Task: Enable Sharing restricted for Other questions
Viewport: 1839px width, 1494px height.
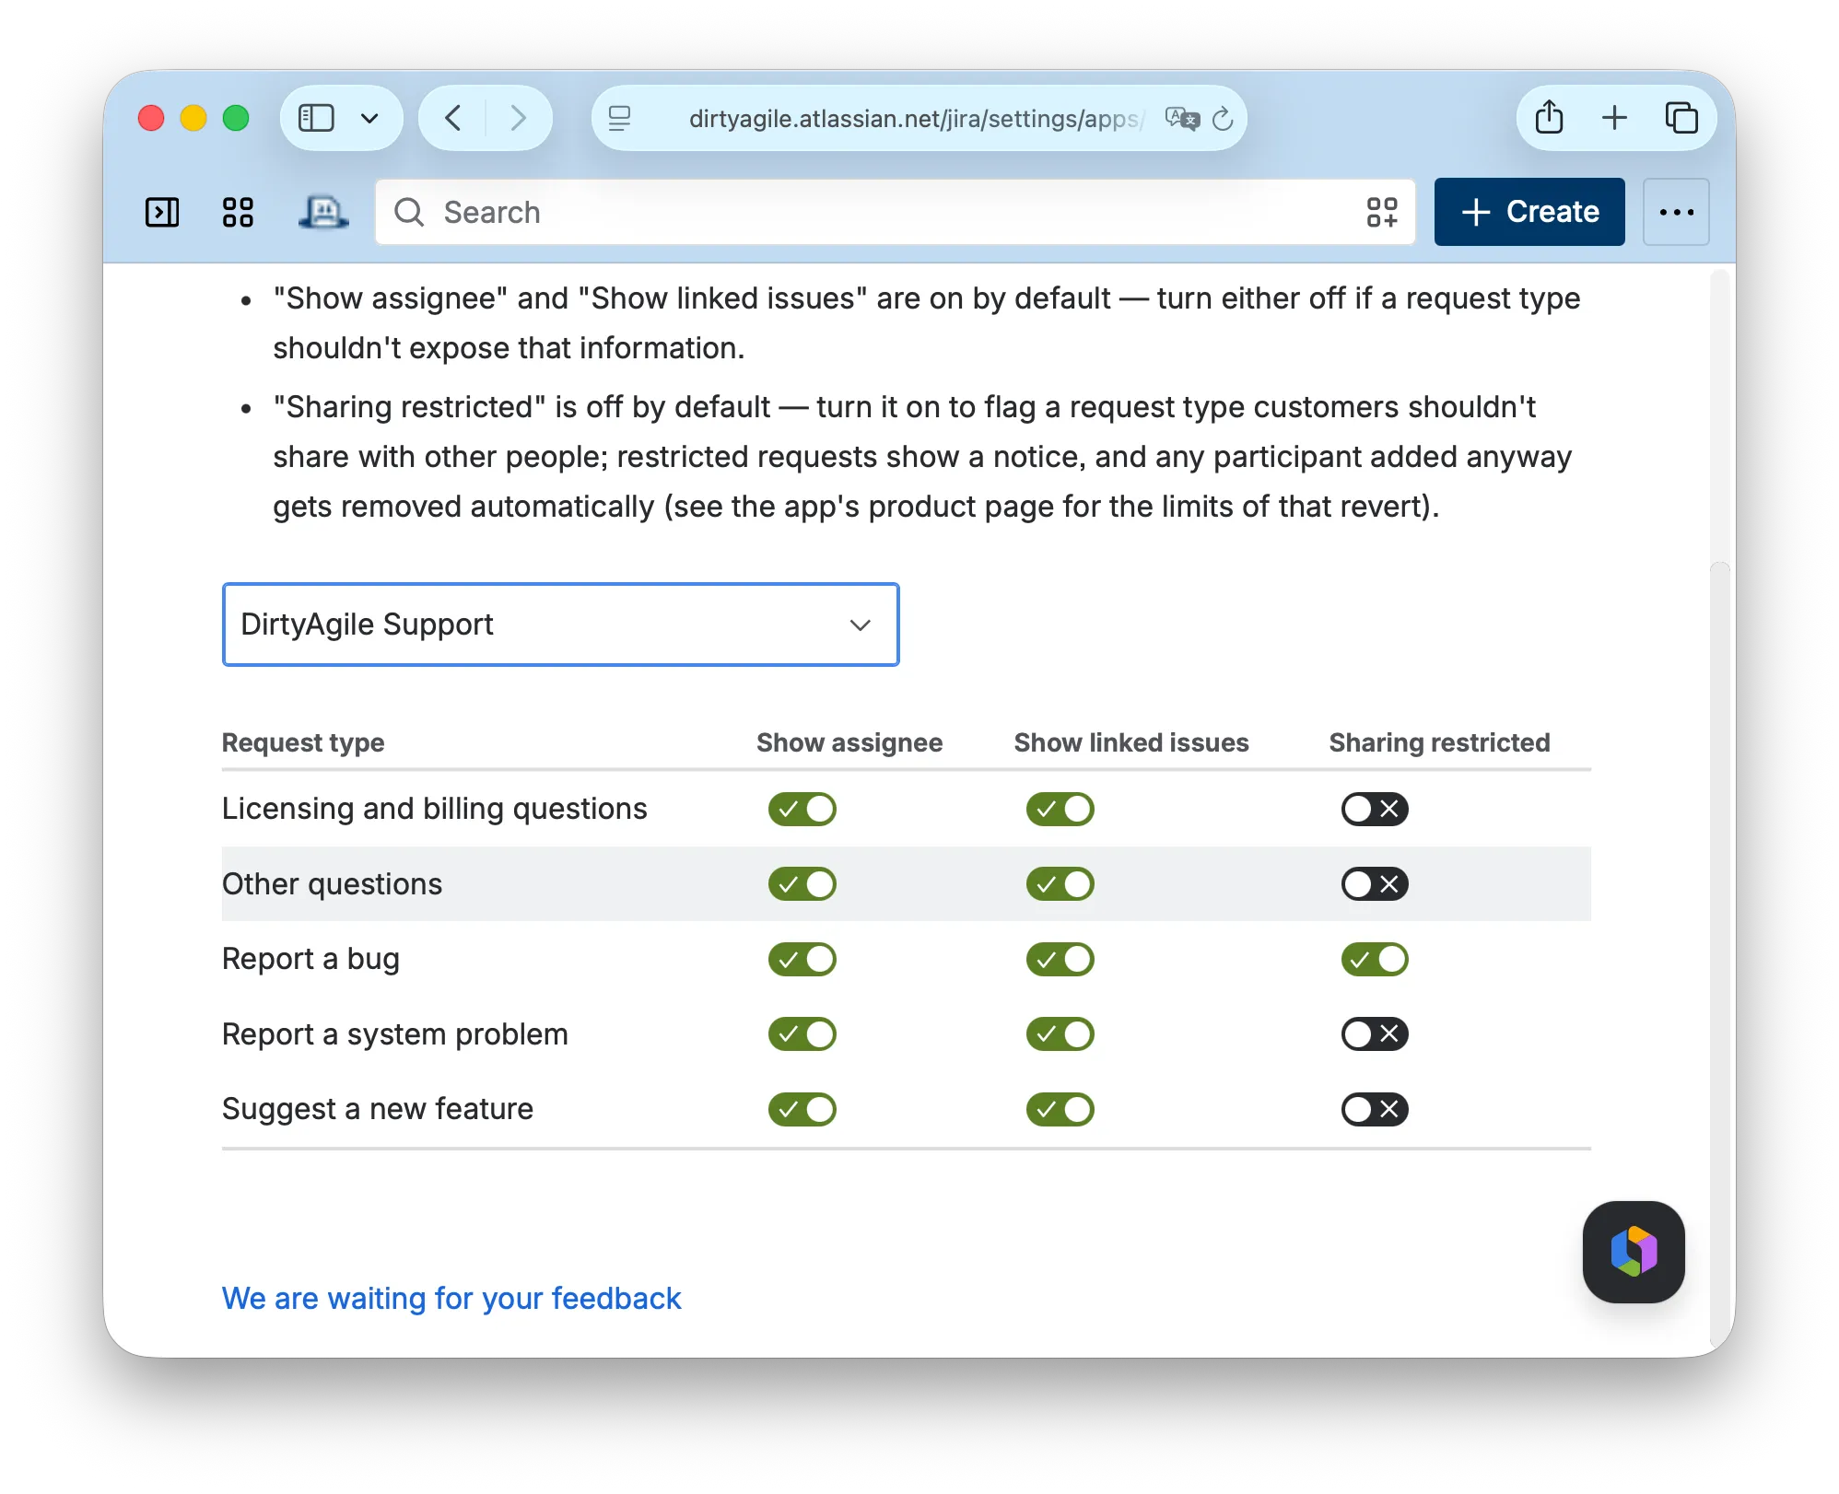Action: [1375, 884]
